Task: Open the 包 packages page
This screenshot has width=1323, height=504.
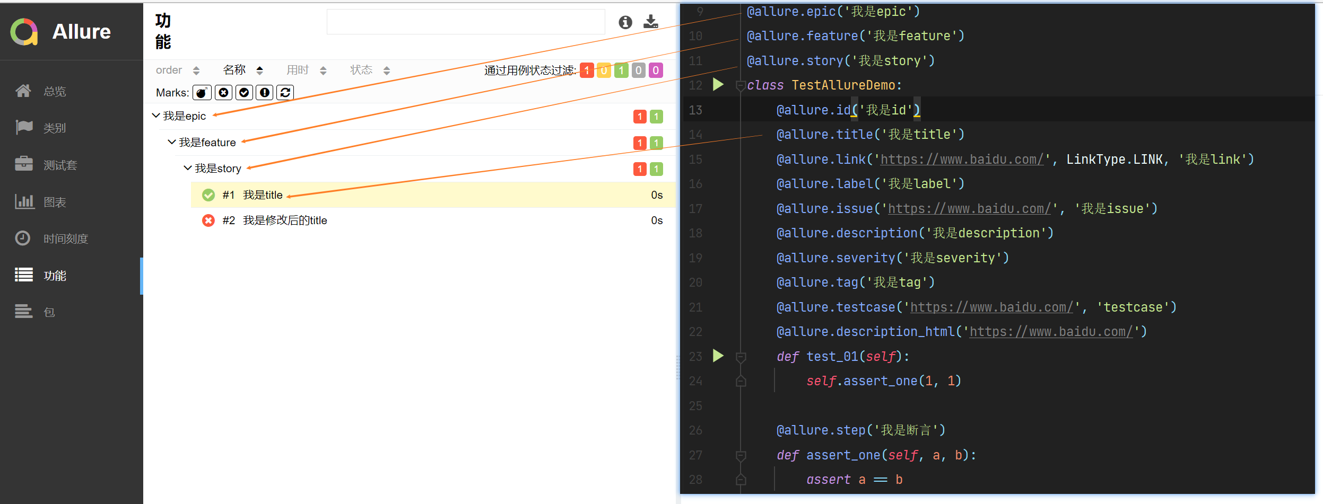Action: point(48,311)
